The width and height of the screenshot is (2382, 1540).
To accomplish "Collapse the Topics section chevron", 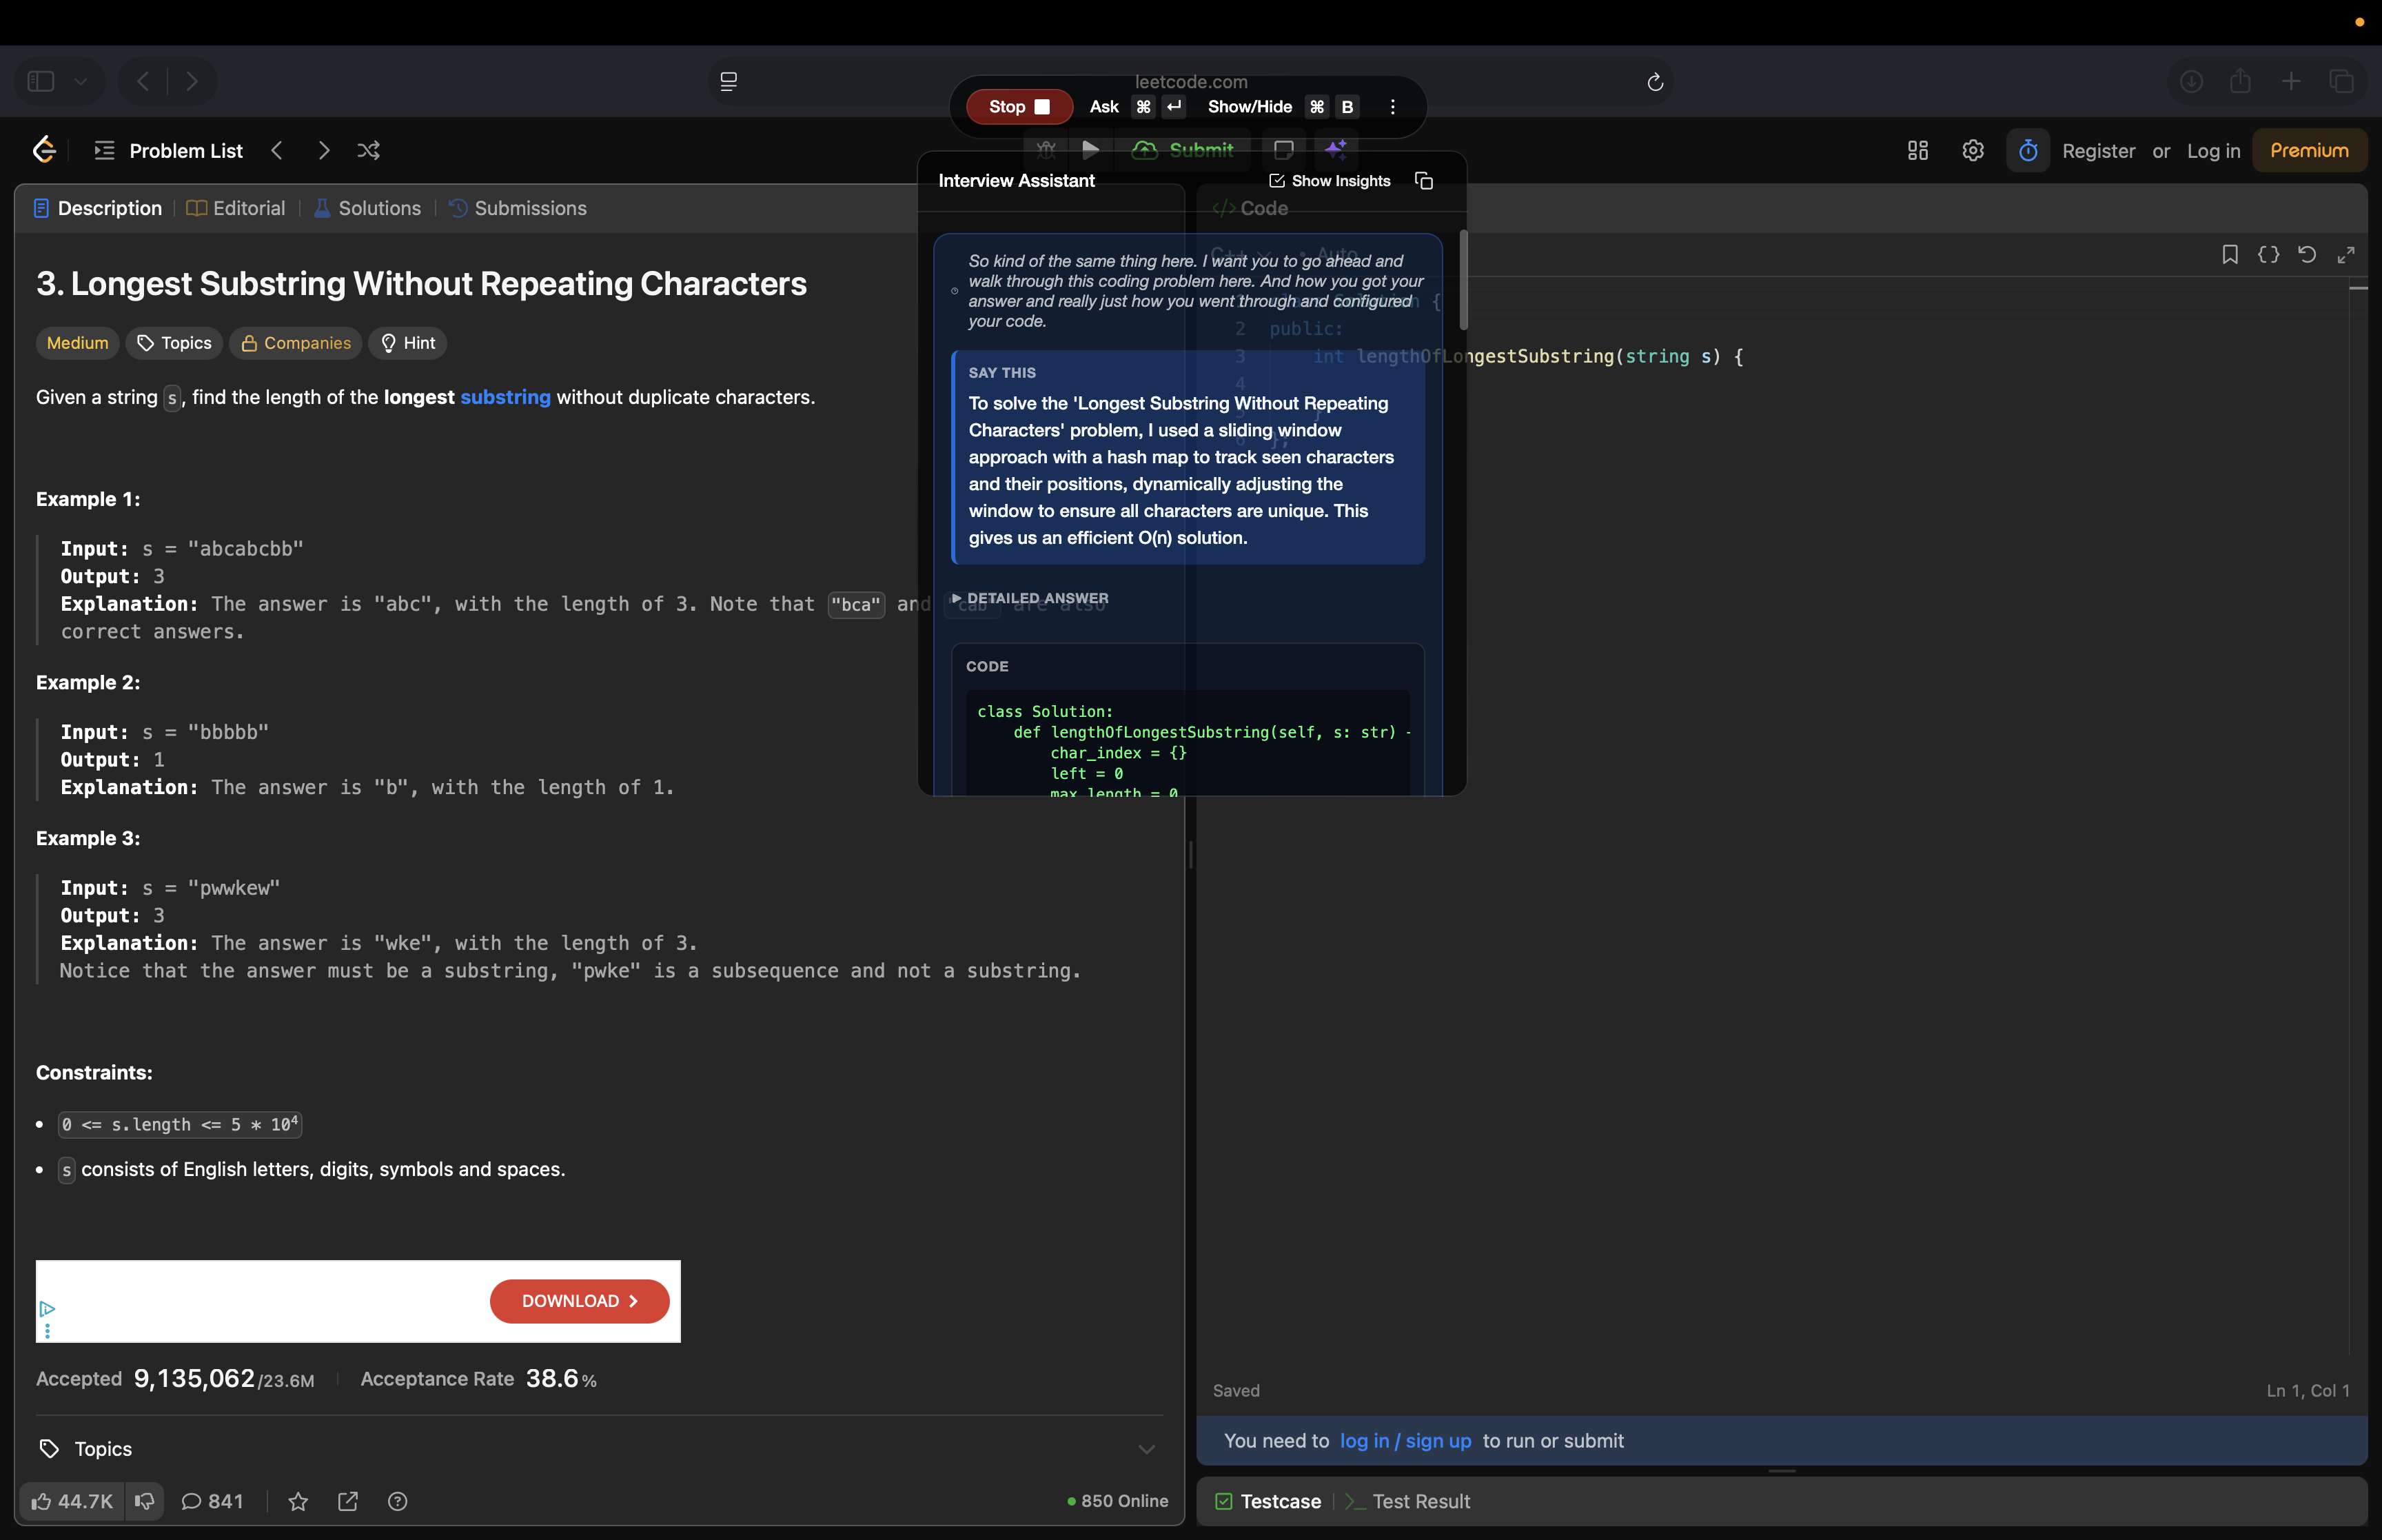I will tap(1146, 1448).
